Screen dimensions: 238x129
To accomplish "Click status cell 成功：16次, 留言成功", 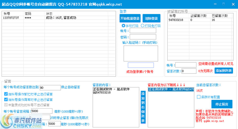I will 61,18.
